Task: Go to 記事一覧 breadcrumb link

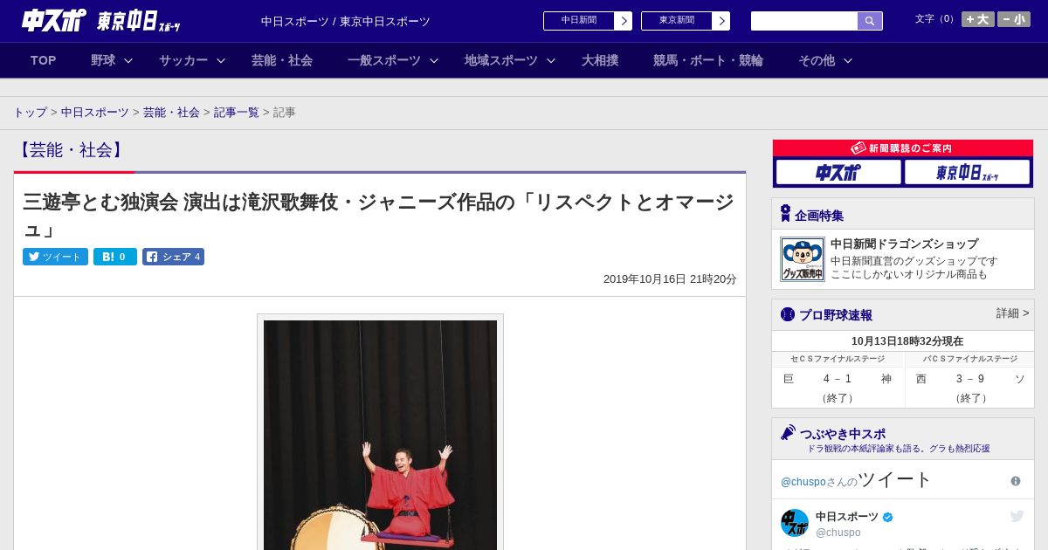Action: point(237,113)
